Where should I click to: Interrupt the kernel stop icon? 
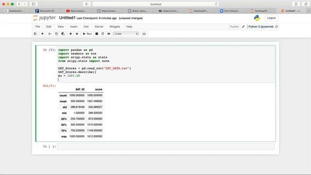[97, 34]
